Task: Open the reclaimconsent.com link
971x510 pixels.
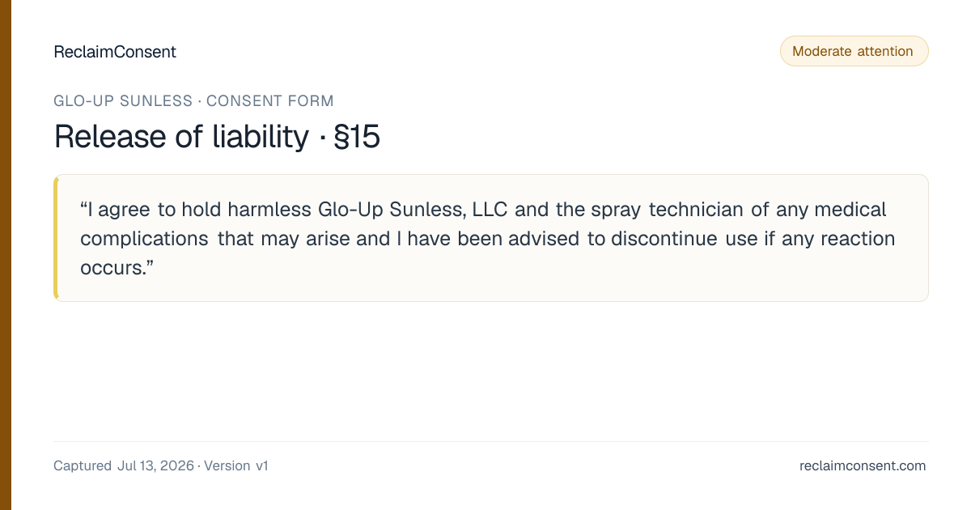Action: coord(863,465)
